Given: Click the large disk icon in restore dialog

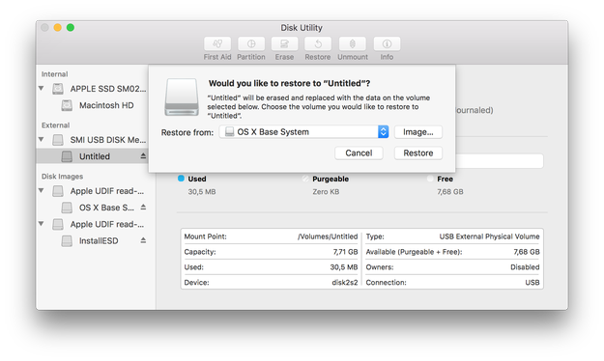Looking at the screenshot, I should point(182,97).
